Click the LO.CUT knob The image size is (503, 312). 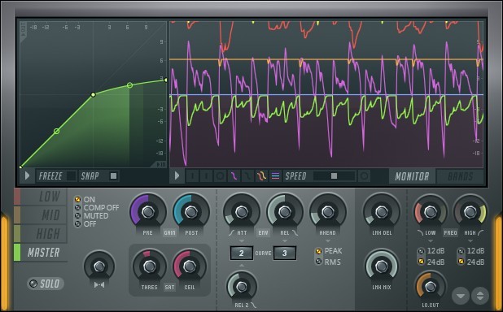click(431, 287)
